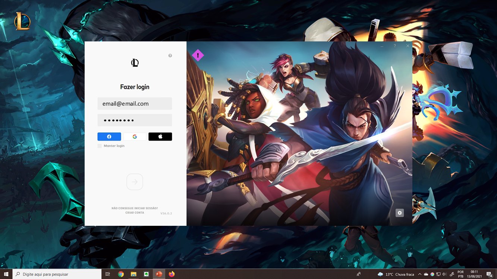Open the Windows Start menu

pos(6,274)
